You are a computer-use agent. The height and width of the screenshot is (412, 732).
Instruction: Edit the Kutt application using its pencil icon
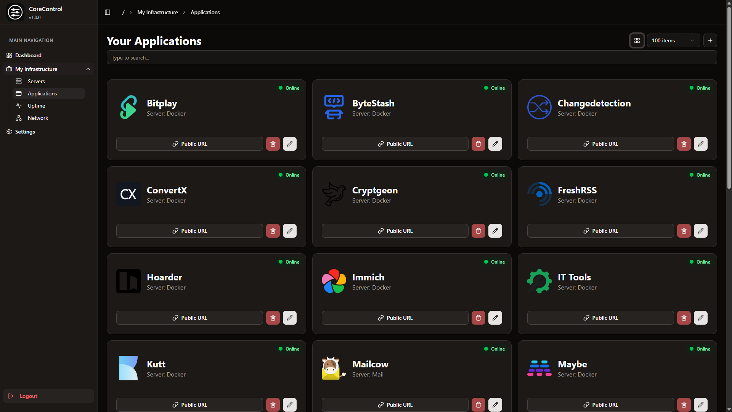289,404
